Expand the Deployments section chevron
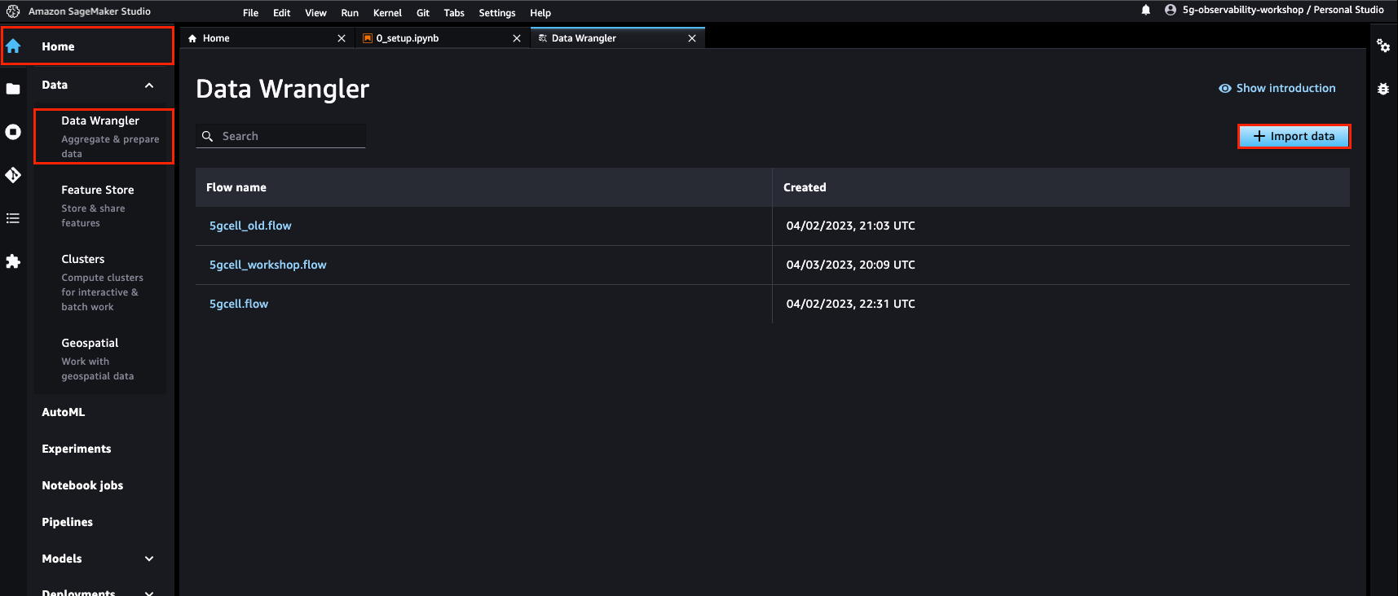This screenshot has height=596, width=1398. tap(149, 593)
